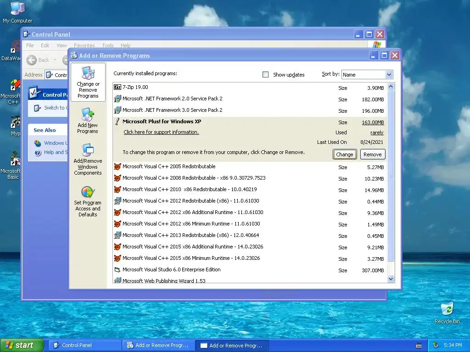Click program list scrollbar down arrow
Image resolution: width=470 pixels, height=352 pixels.
[391, 279]
